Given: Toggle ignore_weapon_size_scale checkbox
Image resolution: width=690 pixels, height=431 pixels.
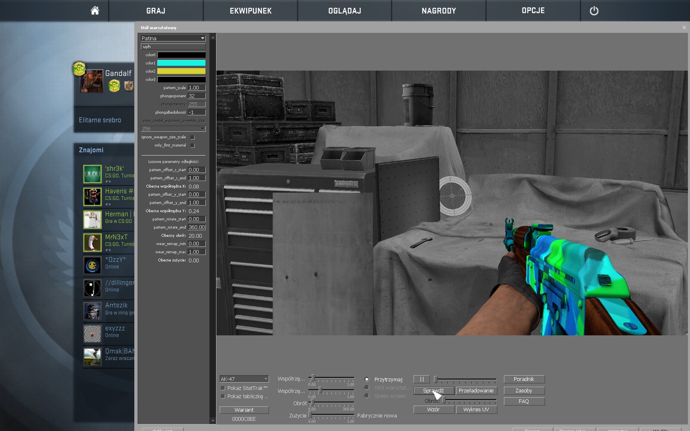Looking at the screenshot, I should [193, 137].
